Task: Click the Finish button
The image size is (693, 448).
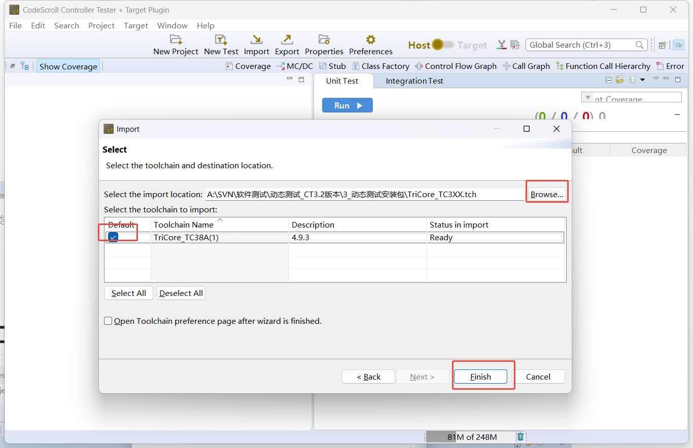Action: (x=480, y=377)
